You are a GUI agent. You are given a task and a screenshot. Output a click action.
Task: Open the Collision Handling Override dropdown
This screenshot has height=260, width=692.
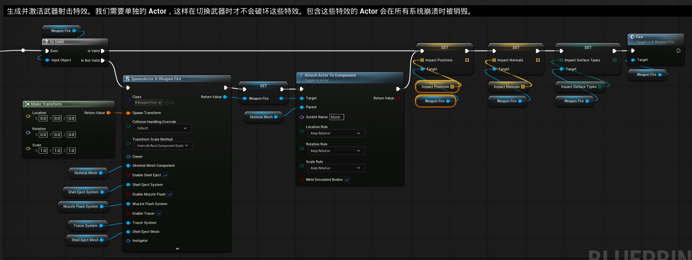click(x=162, y=128)
